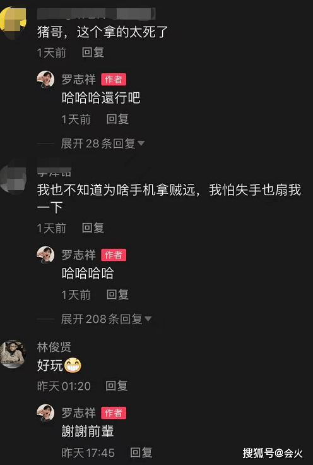Open 罗志祥 avatar beside 哈哈哈哈 reply
This screenshot has height=465, width=313.
click(x=45, y=255)
